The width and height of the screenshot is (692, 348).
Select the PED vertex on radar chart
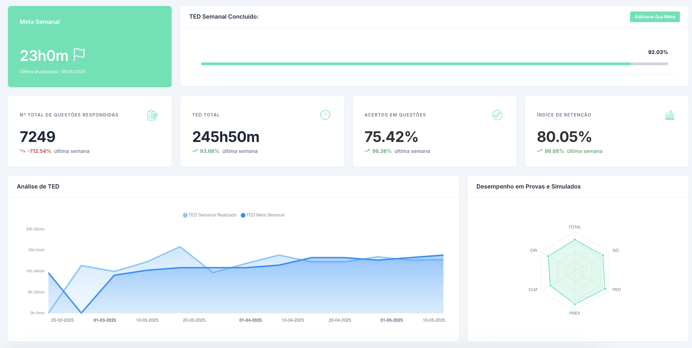pos(605,289)
